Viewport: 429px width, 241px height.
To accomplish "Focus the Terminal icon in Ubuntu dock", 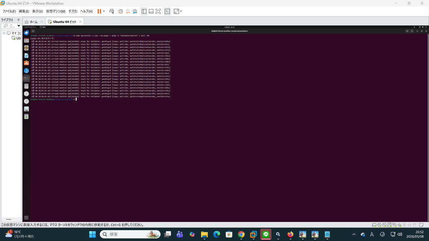I will pyautogui.click(x=26, y=78).
